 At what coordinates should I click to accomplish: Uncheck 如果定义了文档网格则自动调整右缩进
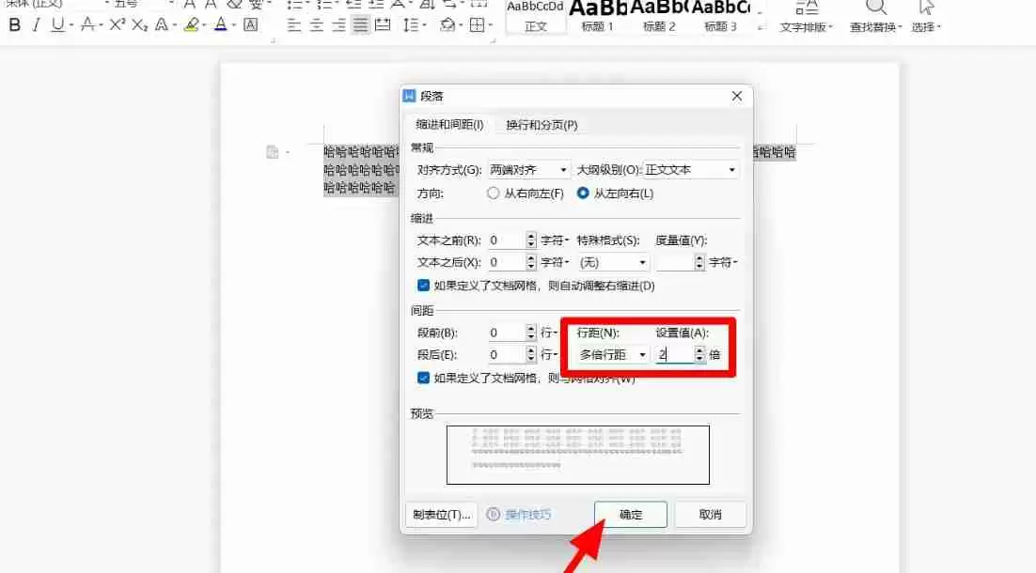[x=423, y=286]
